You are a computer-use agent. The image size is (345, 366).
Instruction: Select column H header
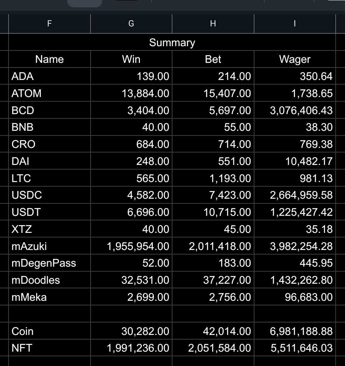(213, 24)
